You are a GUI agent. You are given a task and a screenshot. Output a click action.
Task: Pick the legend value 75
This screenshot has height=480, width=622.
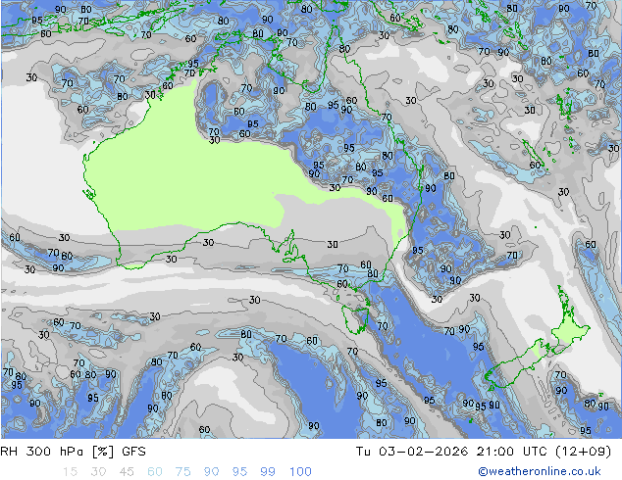[x=182, y=472]
